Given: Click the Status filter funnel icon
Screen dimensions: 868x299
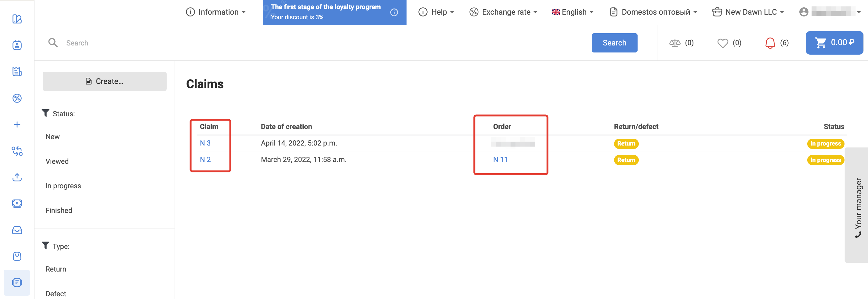Looking at the screenshot, I should 45,113.
